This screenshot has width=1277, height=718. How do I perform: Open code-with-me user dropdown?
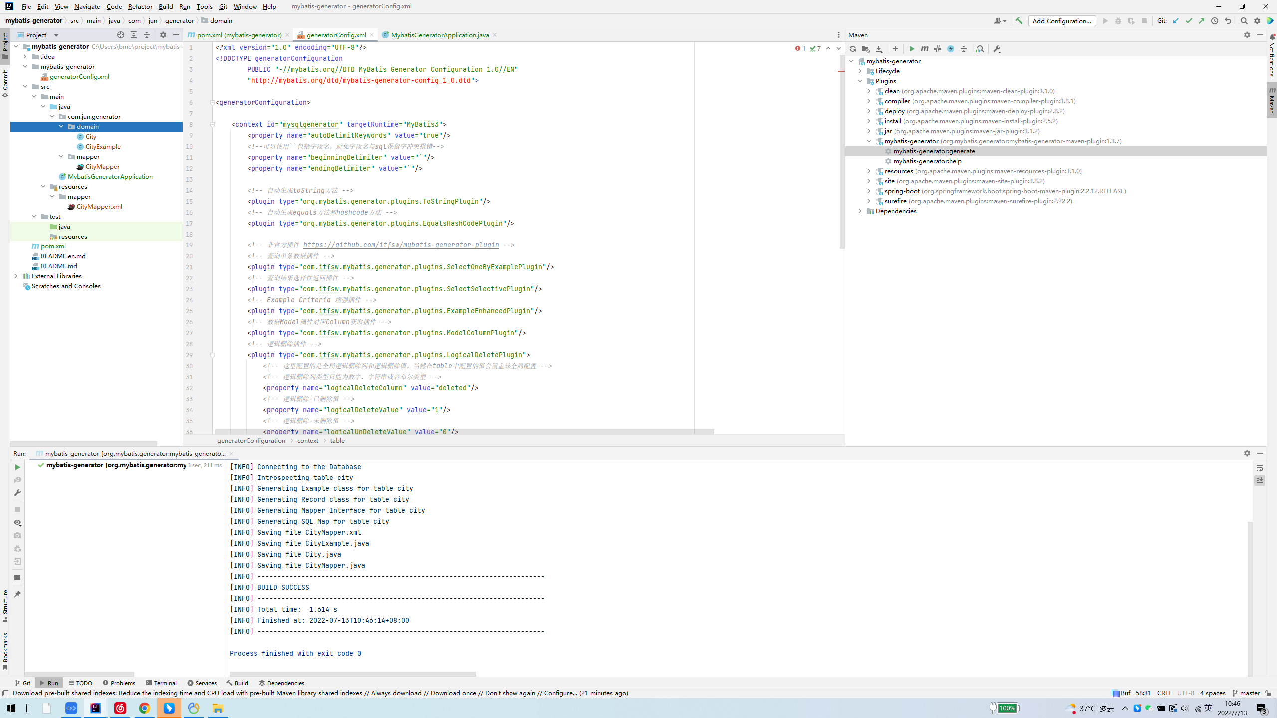1000,21
